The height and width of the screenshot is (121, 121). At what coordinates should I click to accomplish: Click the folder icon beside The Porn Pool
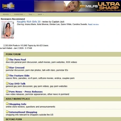[x=7, y=59]
